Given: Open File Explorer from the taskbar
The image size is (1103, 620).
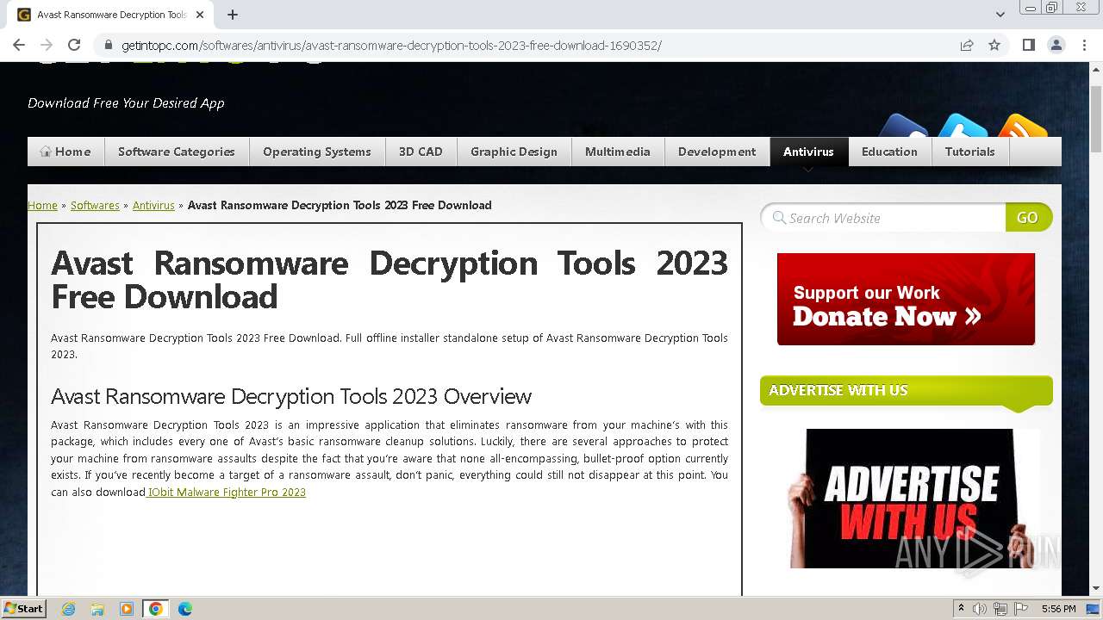Looking at the screenshot, I should point(97,609).
